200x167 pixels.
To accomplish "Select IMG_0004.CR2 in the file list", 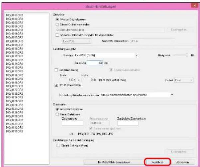I will [x=14, y=26].
